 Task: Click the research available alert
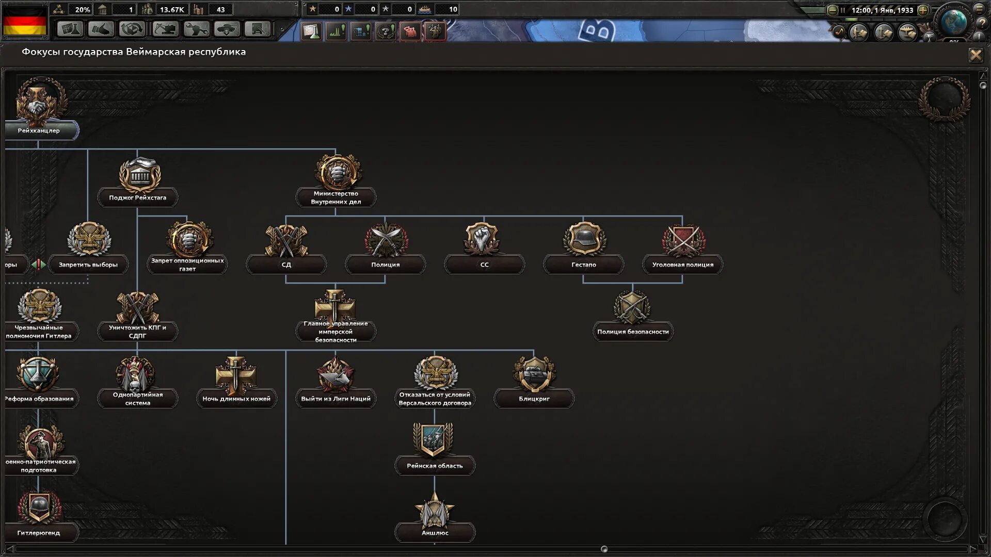point(311,31)
